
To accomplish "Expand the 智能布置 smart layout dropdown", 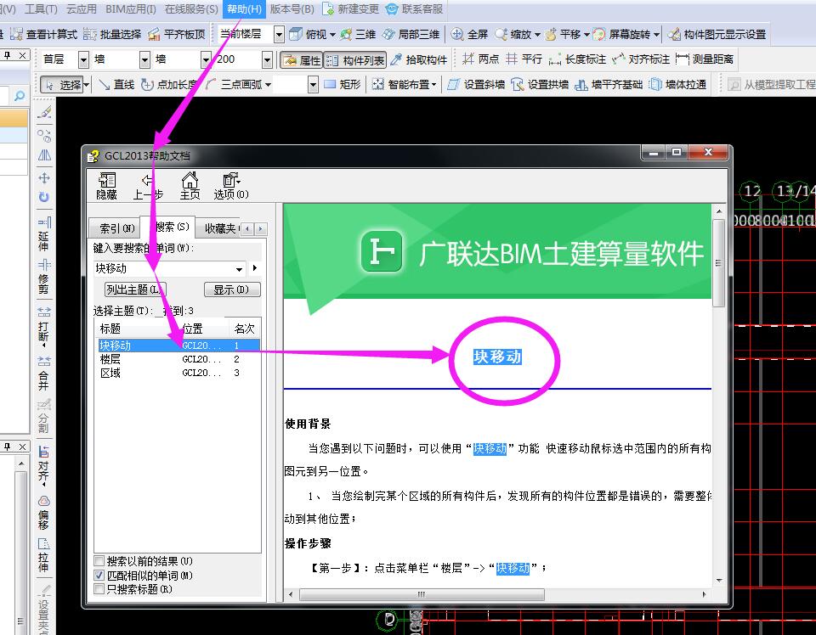I will pos(434,84).
